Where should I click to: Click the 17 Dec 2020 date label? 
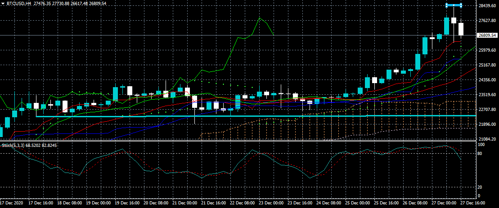[x=13, y=204]
